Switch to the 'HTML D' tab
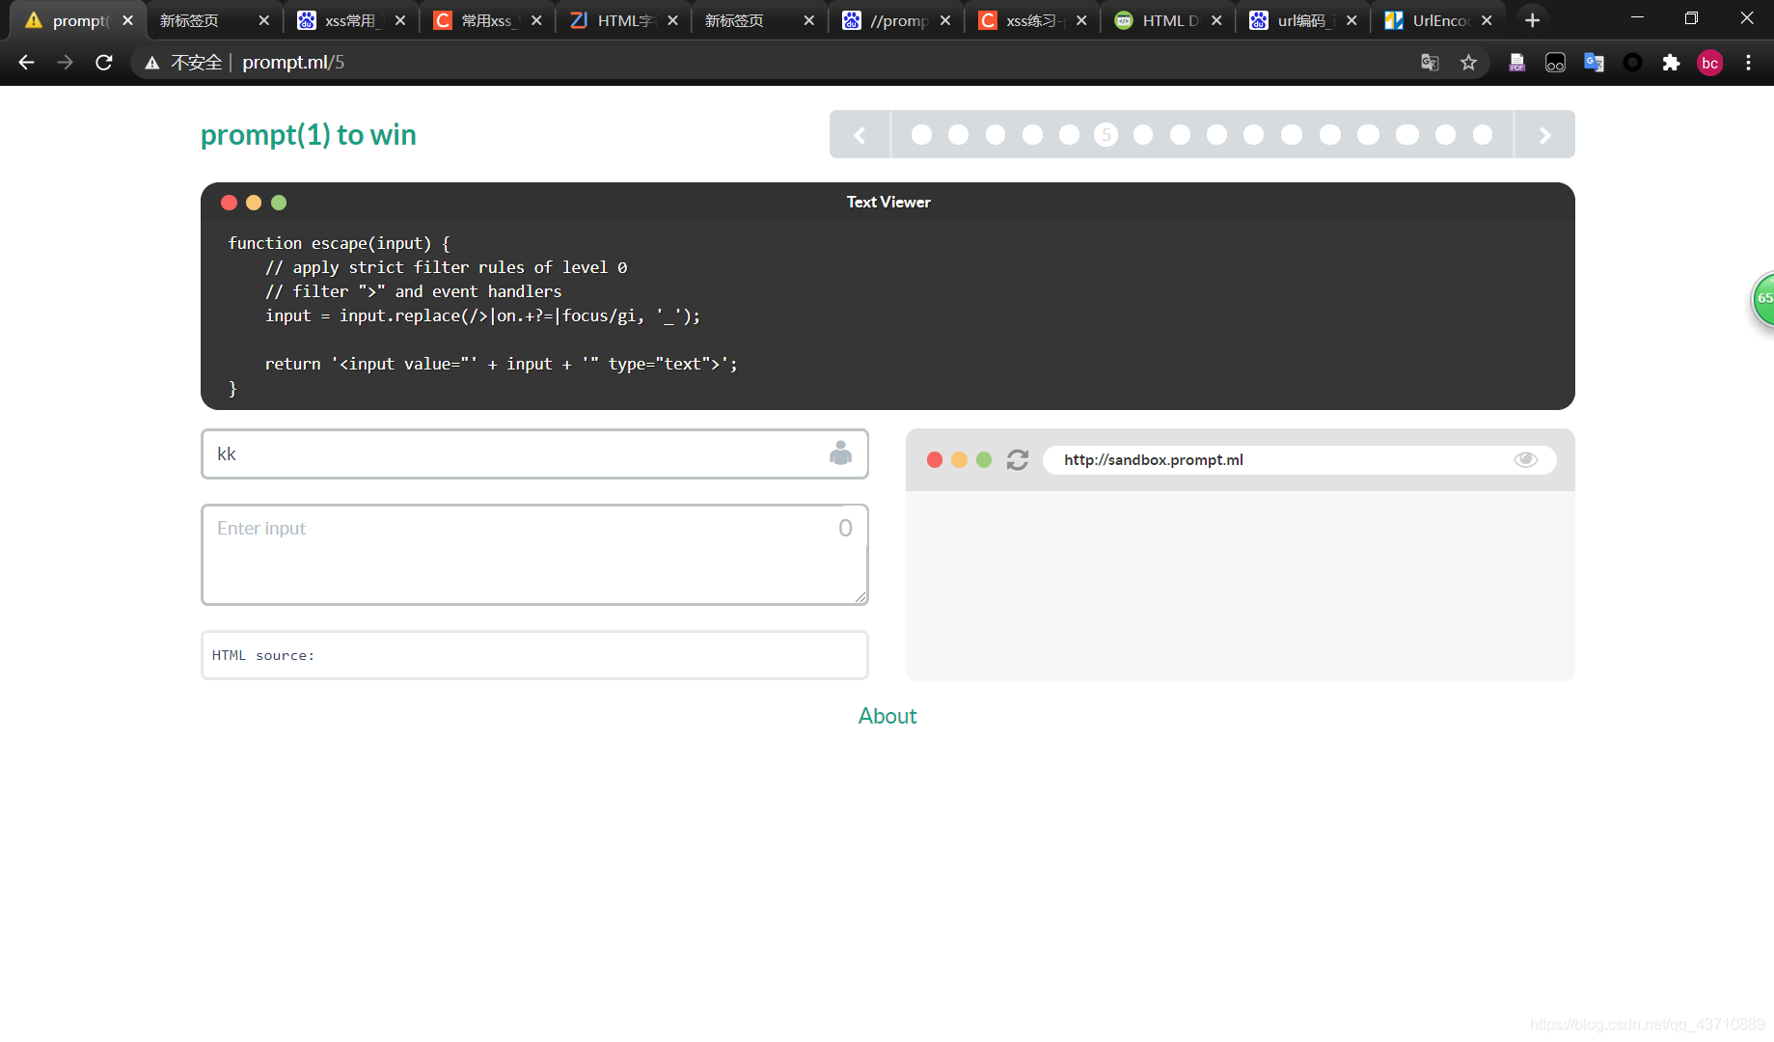 [1166, 20]
